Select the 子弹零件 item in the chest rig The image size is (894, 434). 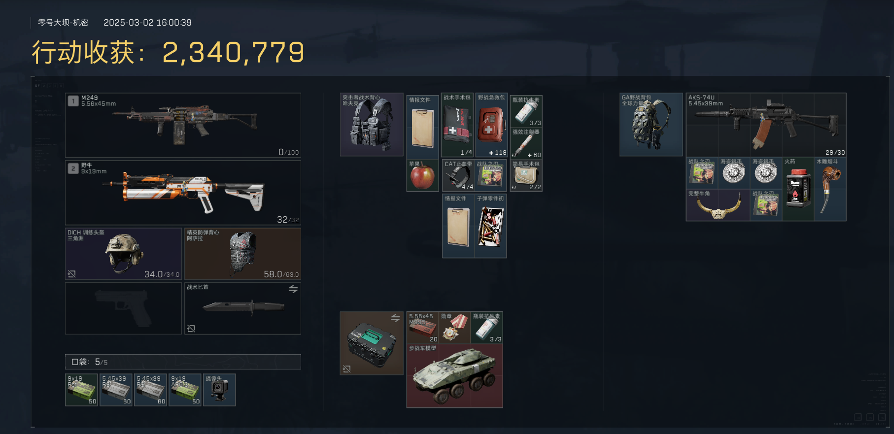pos(491,226)
